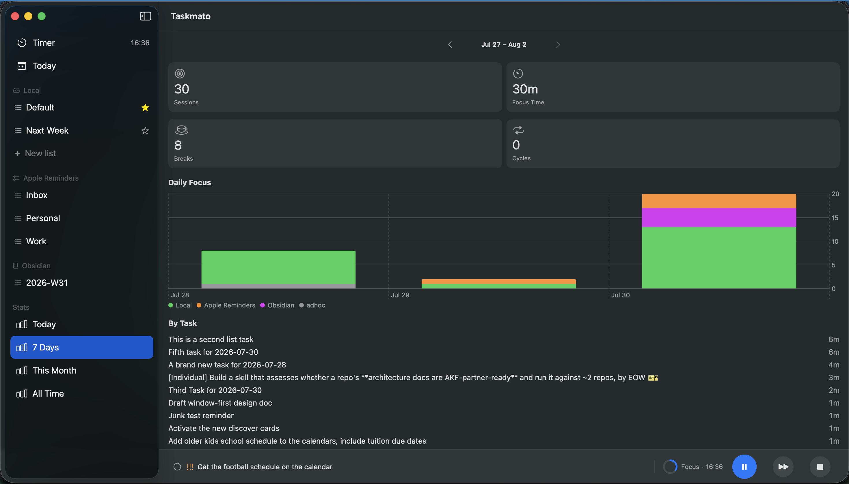This screenshot has width=849, height=484.
Task: Click the gray adhoc legend dot
Action: point(301,305)
